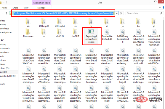This screenshot has height=109, width=165.
Task: Select the MDXQueryGenerator.dll file
Action: click(x=123, y=36)
